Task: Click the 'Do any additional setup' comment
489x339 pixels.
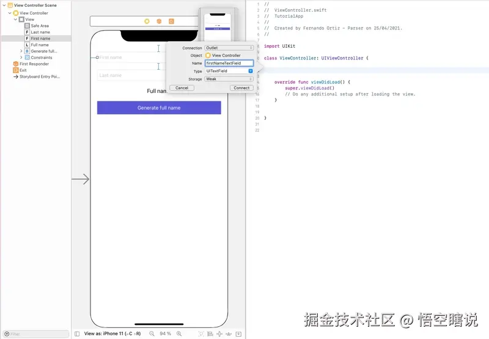Action: pos(350,94)
